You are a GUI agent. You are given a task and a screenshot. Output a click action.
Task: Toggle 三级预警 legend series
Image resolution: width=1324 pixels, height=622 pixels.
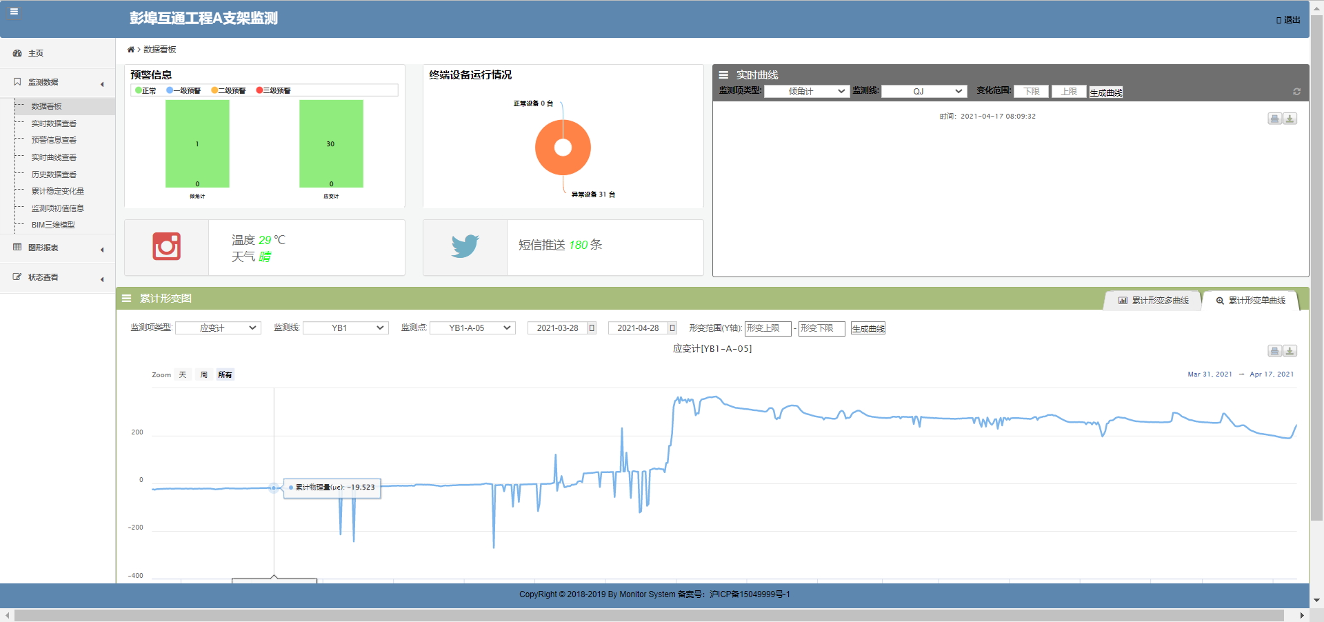(x=274, y=90)
